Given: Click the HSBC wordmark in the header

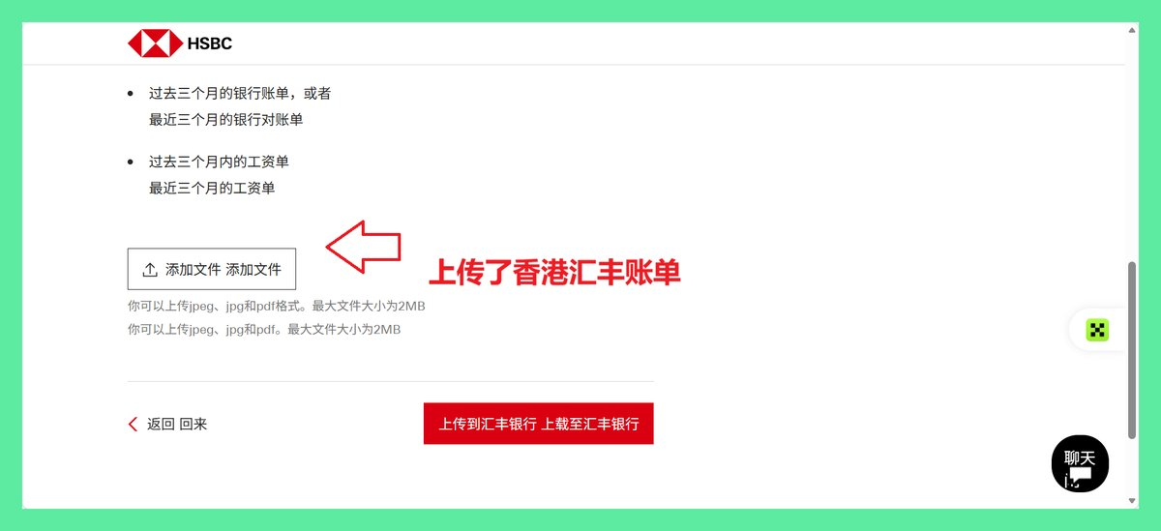Looking at the screenshot, I should tap(211, 44).
